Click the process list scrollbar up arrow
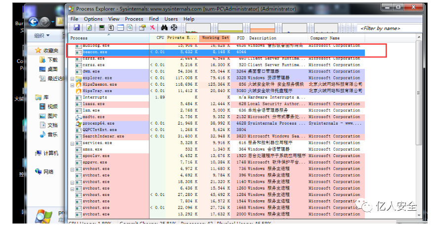Screen dimensions: 431x225 (419, 37)
